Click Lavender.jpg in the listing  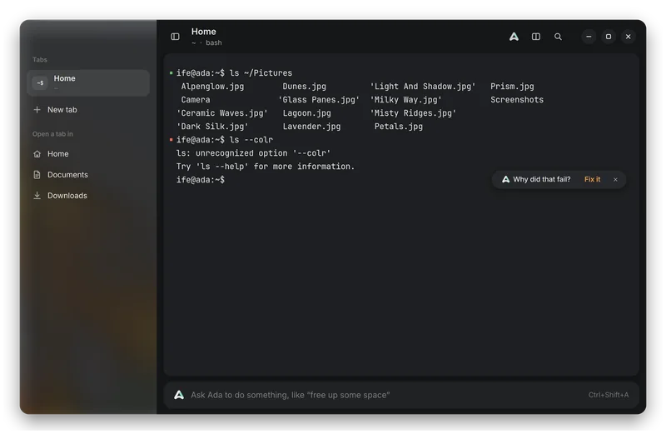coord(311,127)
